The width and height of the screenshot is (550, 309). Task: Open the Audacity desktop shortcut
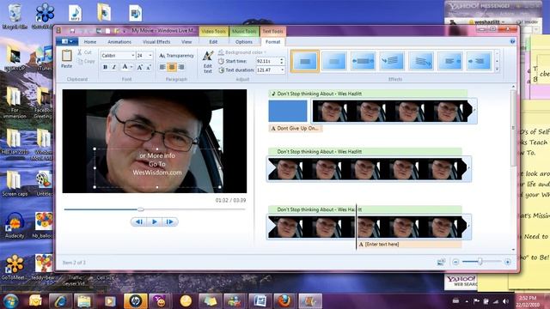(15, 226)
